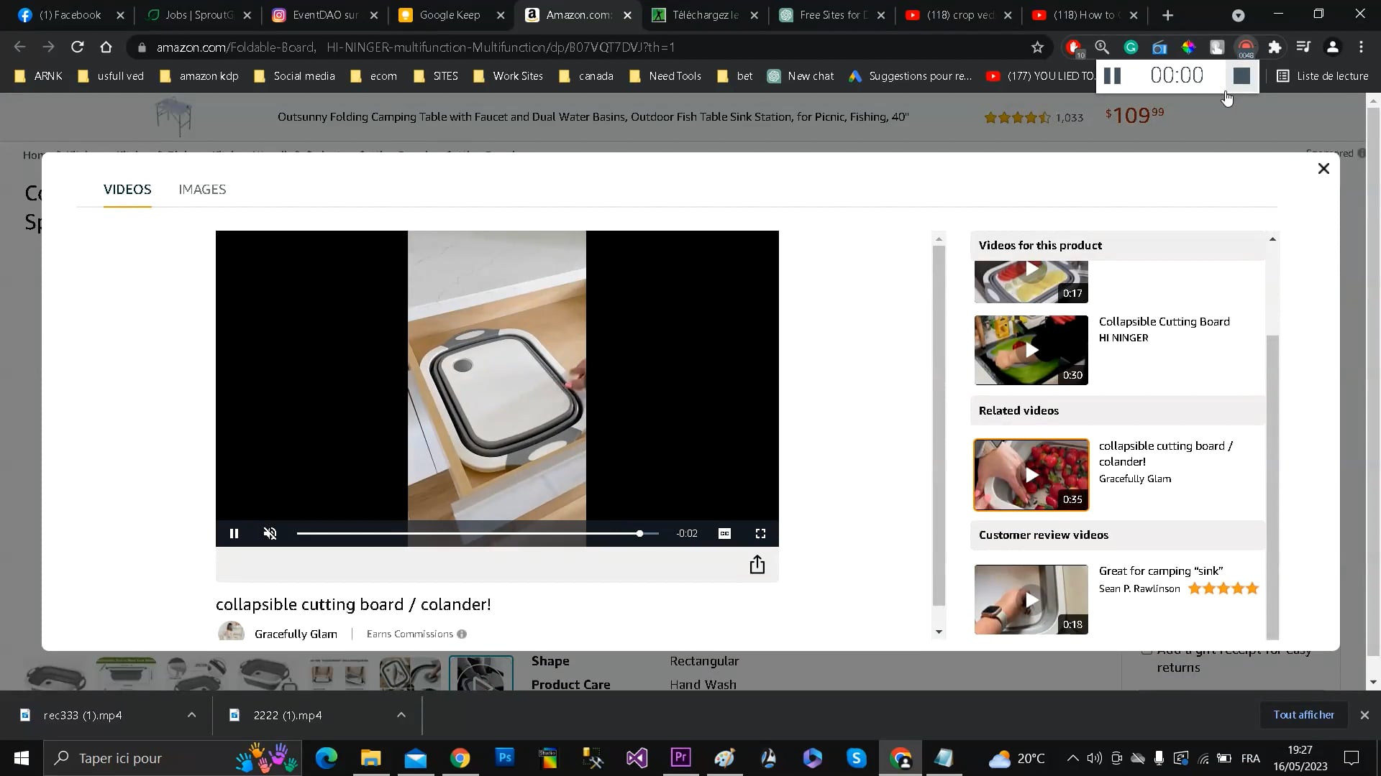This screenshot has height=776, width=1381.
Task: Expand the rec333 (1).mp4 download options
Action: pos(191,716)
